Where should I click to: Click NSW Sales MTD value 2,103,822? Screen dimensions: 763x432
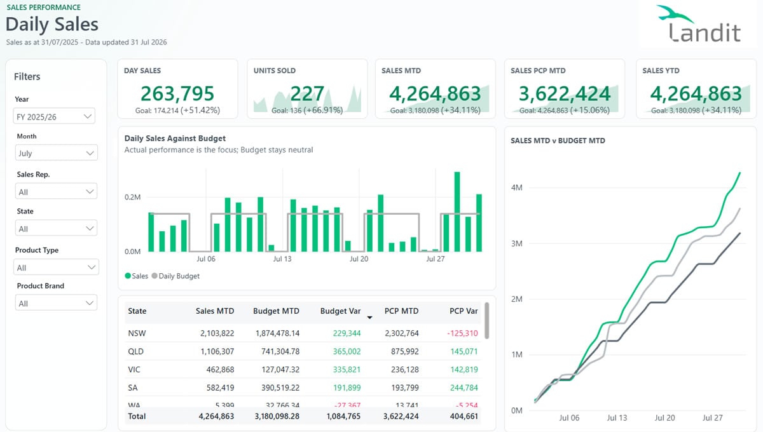217,333
